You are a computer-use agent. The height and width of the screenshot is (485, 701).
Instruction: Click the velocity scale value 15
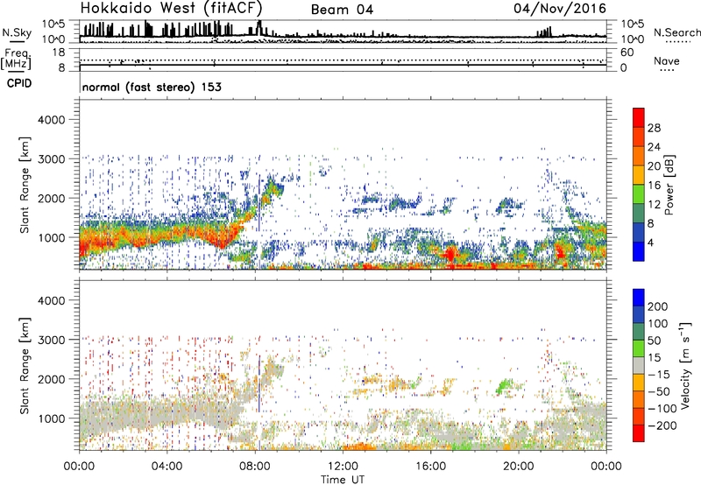point(654,357)
